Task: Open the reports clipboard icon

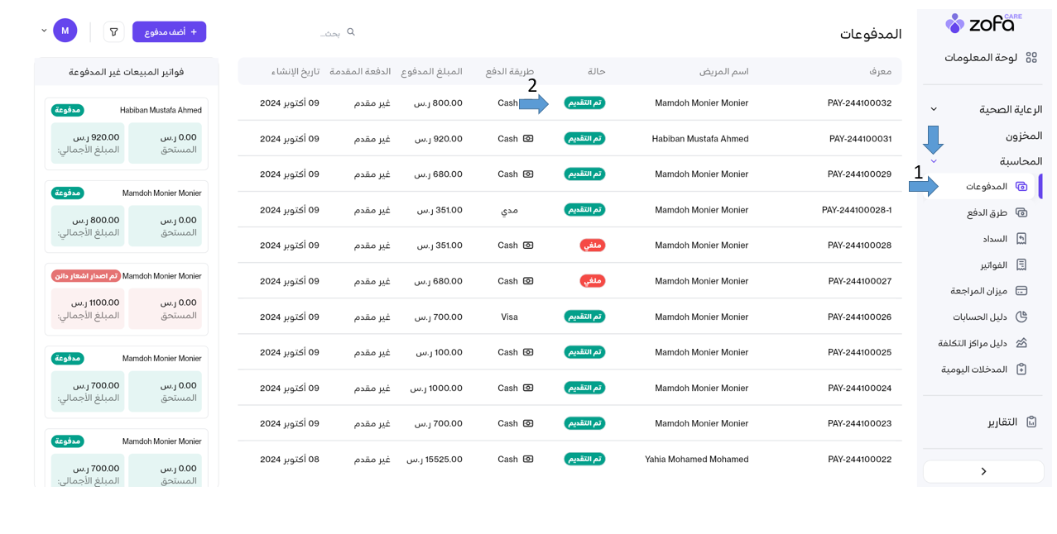Action: click(x=1031, y=422)
